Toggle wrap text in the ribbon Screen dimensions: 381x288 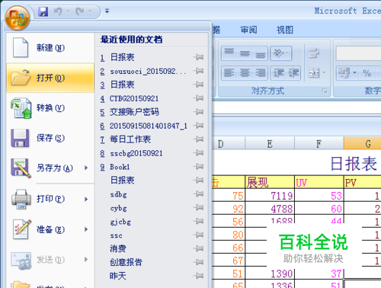(x=314, y=53)
